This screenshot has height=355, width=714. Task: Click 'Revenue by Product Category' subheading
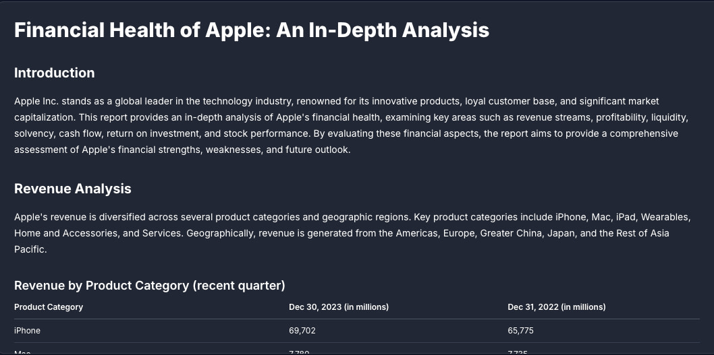(101, 286)
